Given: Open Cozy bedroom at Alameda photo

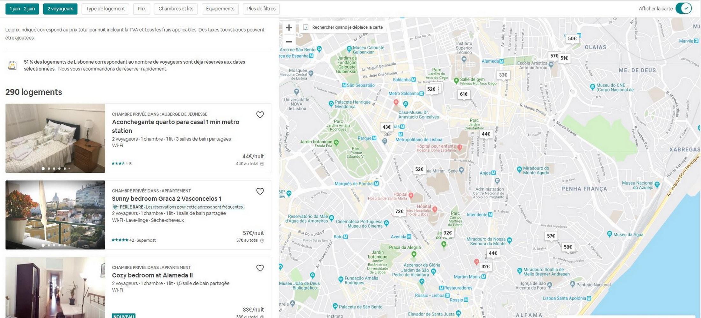Looking at the screenshot, I should (x=55, y=287).
